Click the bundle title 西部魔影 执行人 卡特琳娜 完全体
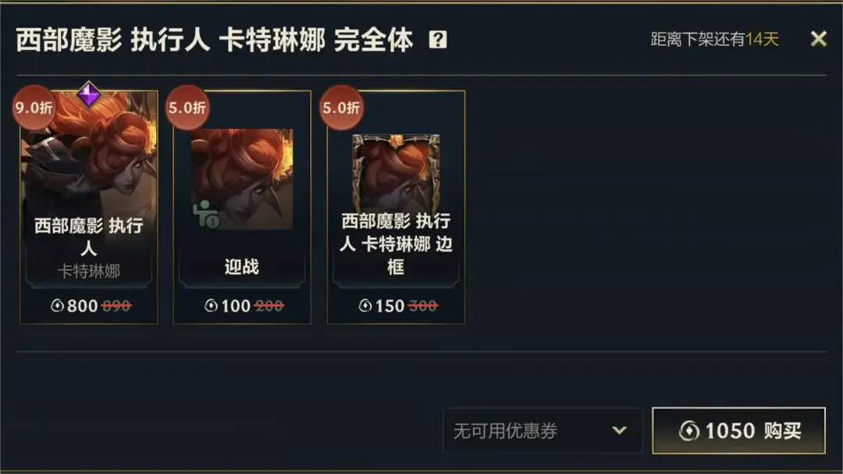Viewport: 843px width, 474px height. coord(215,39)
